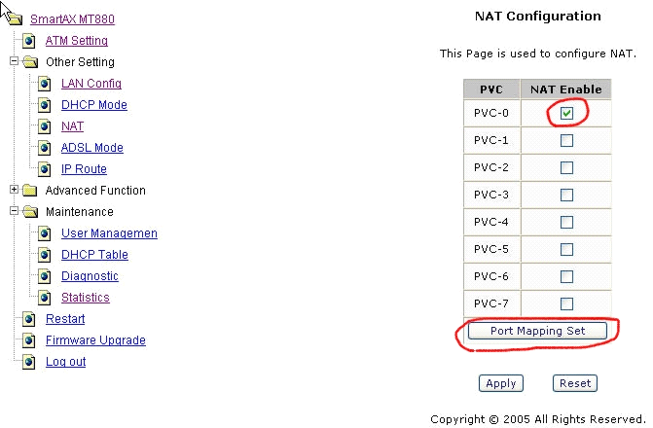Viewport: 653px width, 428px height.
Task: Uncheck NAT Enable for PVC-0
Action: (x=566, y=113)
